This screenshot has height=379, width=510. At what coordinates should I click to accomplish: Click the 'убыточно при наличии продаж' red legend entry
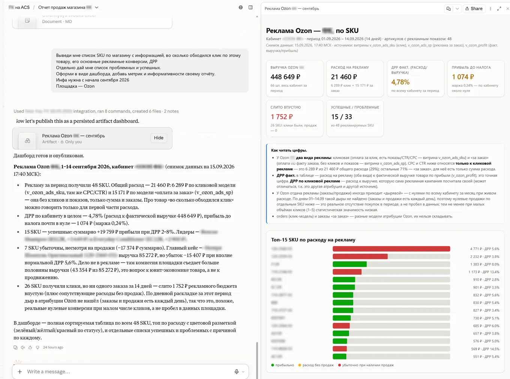pos(366,365)
